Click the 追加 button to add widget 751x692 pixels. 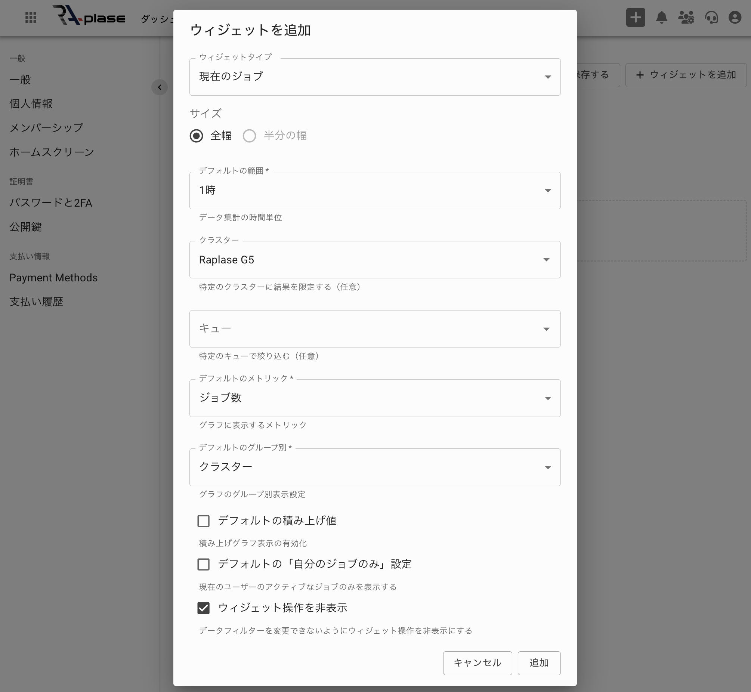click(x=539, y=663)
